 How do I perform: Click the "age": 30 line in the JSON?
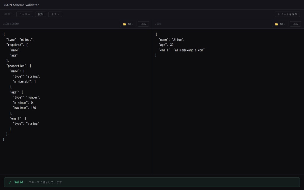coord(167,45)
